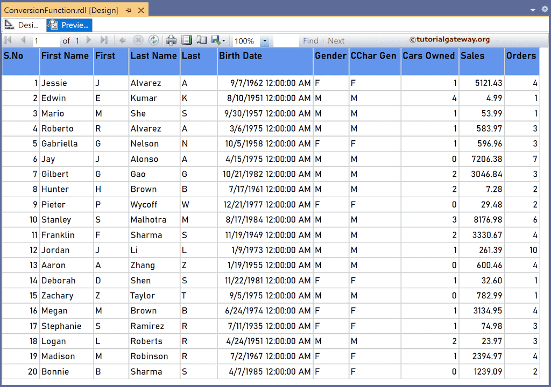Click the Find button
551x387 pixels.
310,41
